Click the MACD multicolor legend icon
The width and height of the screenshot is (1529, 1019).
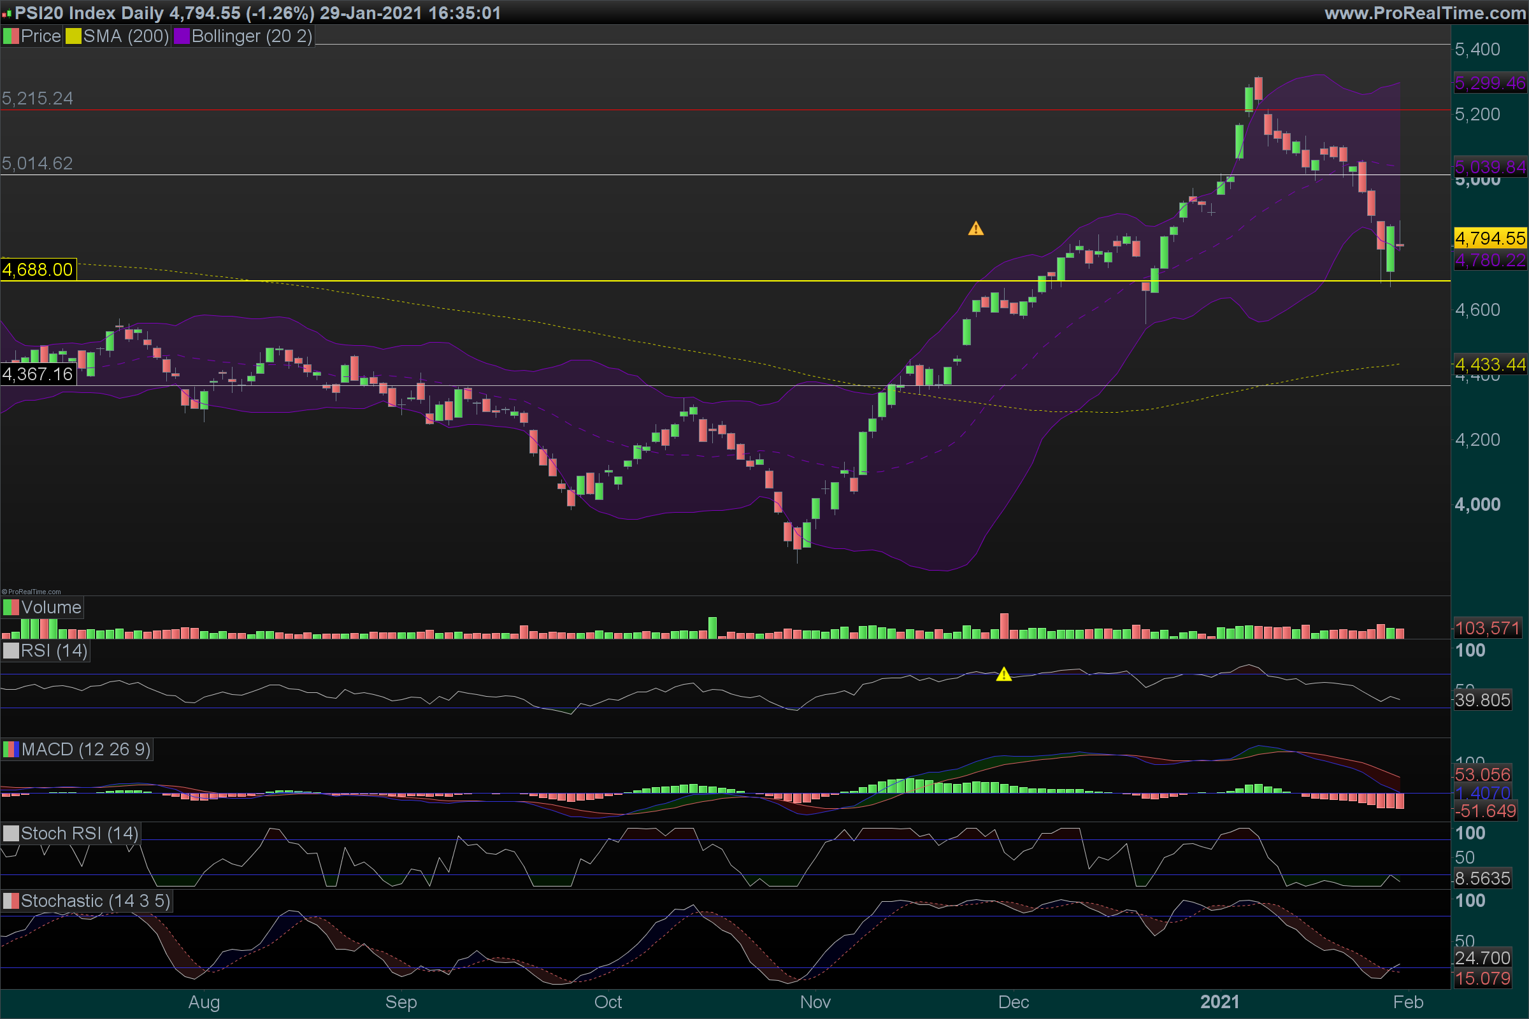(x=11, y=750)
